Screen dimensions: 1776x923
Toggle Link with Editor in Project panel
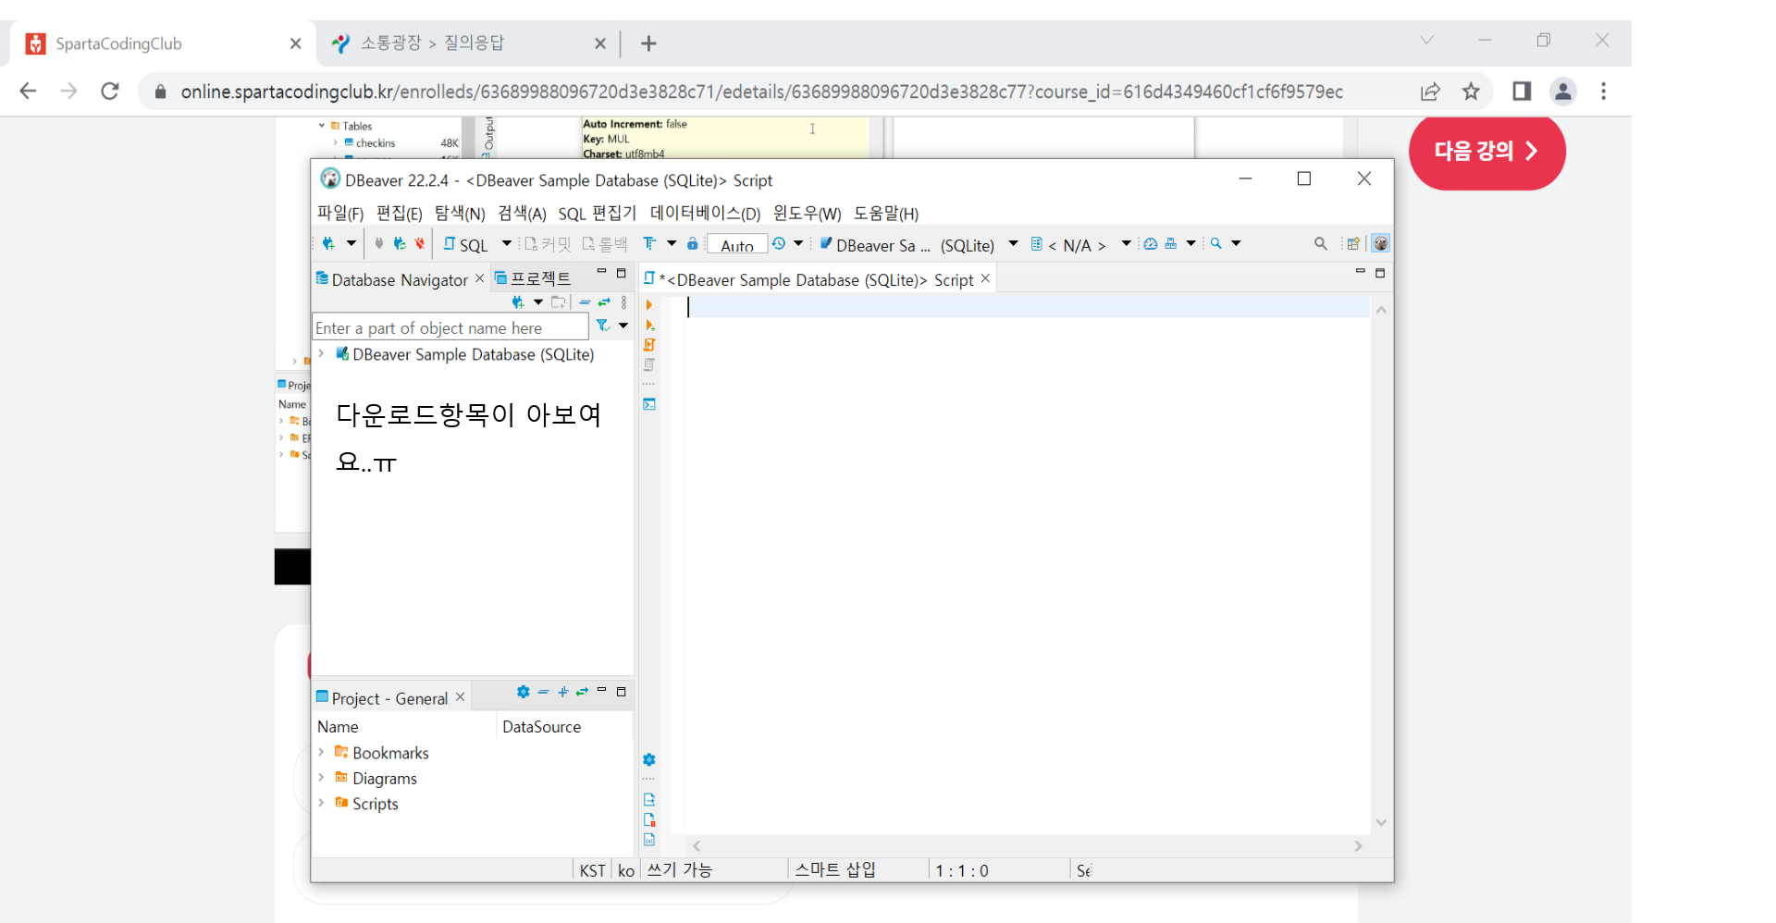point(582,692)
